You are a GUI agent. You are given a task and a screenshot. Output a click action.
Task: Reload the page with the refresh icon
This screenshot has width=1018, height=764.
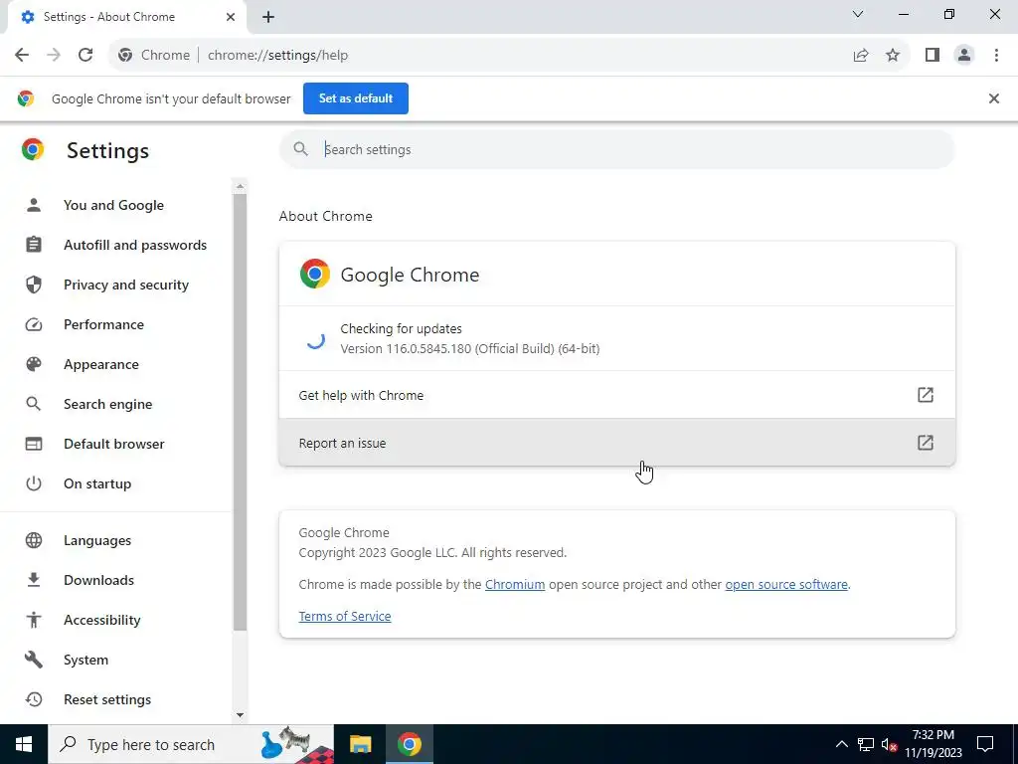85,56
